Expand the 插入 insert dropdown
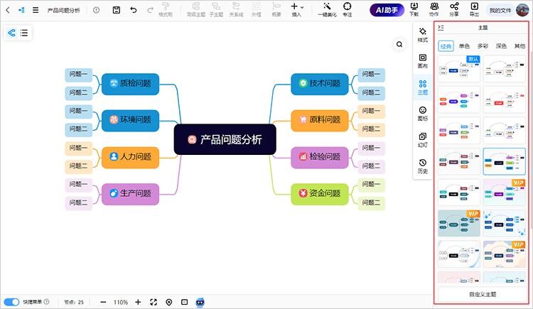The height and width of the screenshot is (309, 533). (x=298, y=8)
